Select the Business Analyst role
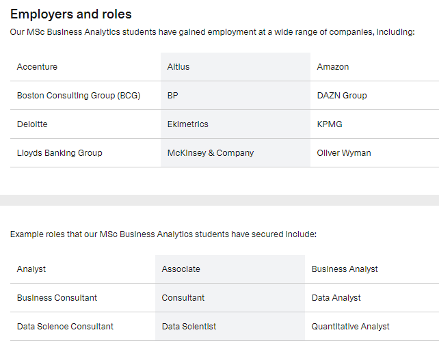 372,269
